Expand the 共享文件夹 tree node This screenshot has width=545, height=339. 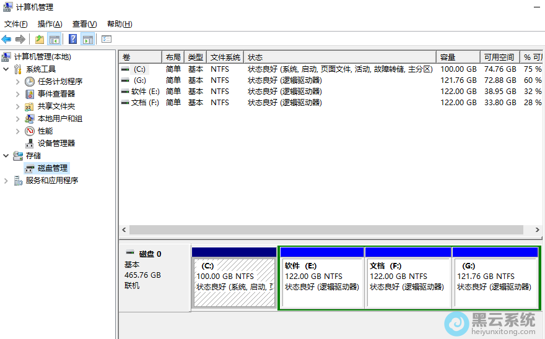click(17, 106)
